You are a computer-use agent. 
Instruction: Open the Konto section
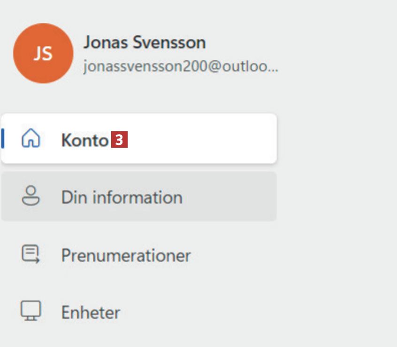(139, 139)
